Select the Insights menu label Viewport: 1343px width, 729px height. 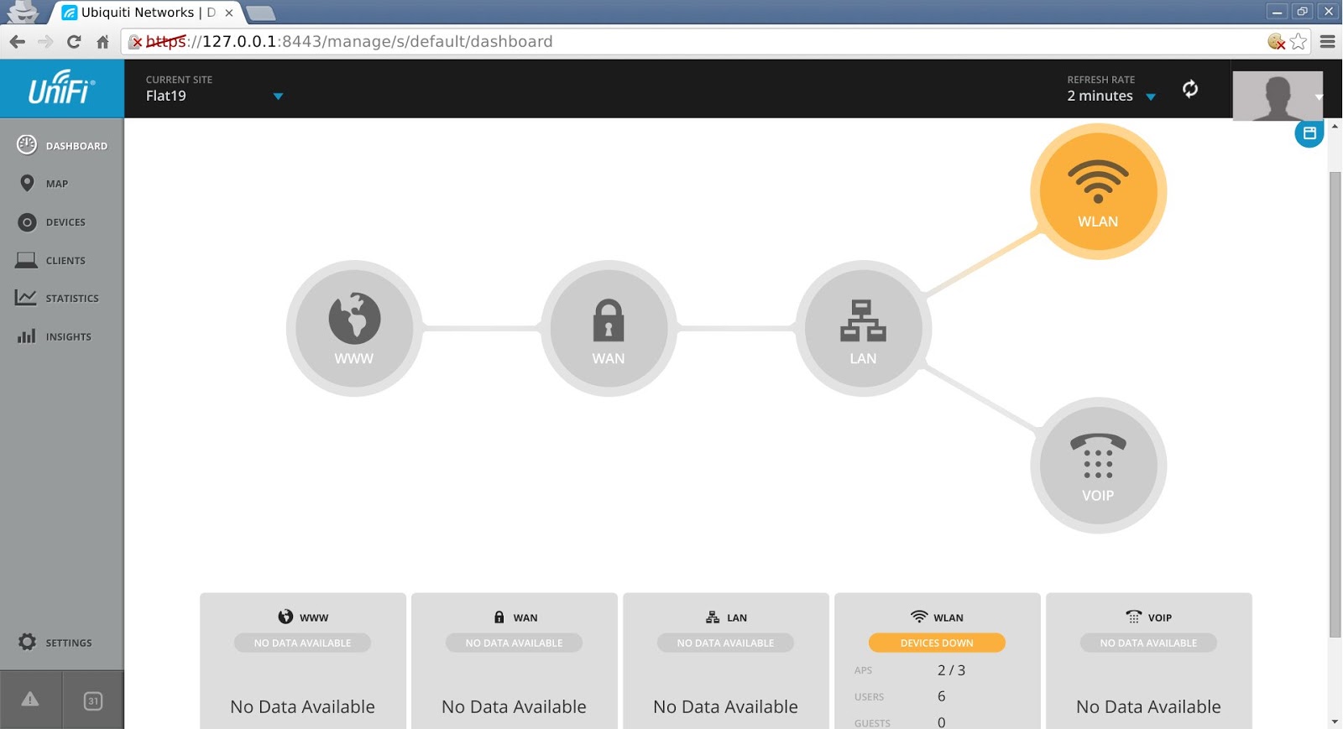[x=69, y=337]
